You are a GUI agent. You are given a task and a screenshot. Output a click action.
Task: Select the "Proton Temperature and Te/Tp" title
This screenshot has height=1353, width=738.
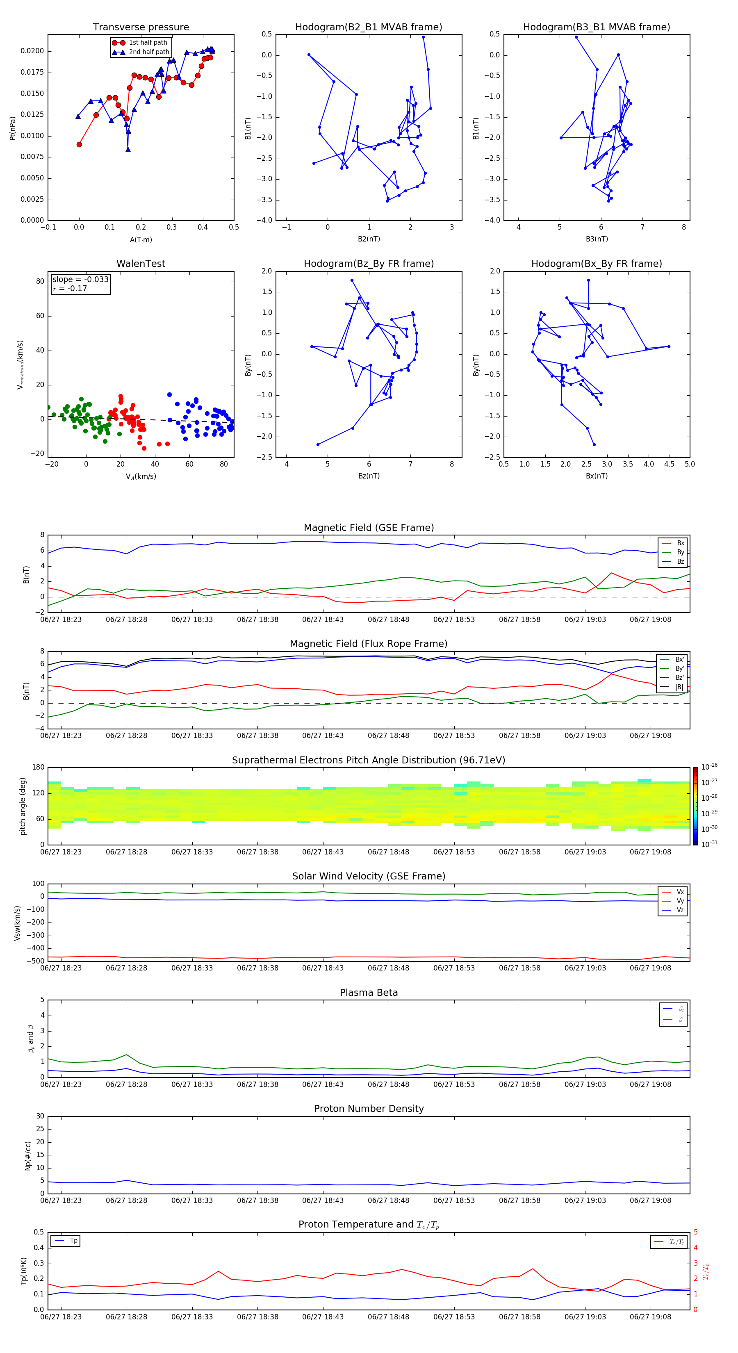pos(369,1225)
